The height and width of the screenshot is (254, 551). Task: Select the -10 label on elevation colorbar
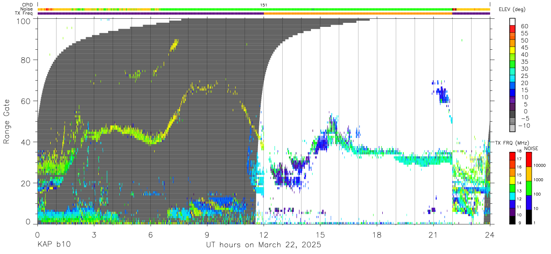525,125
